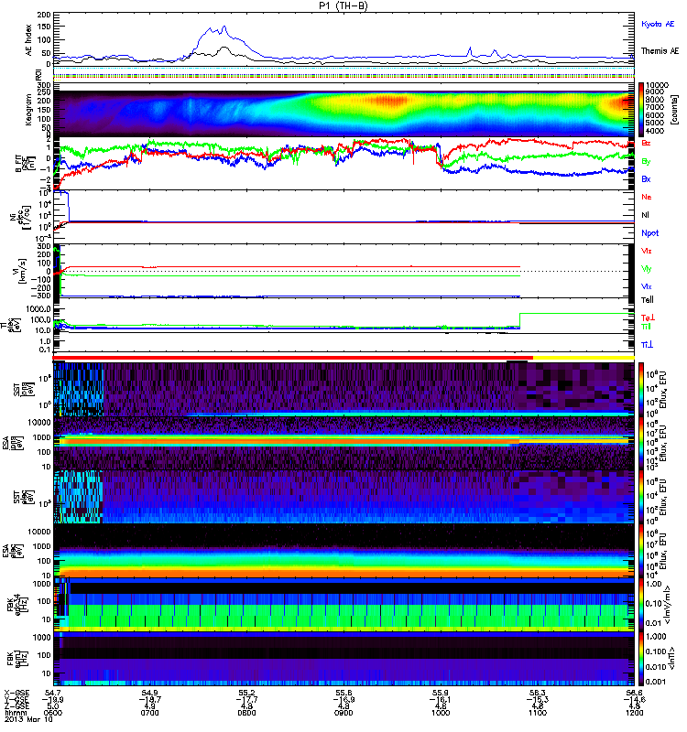
Task: Click the [counts] colorbar label
Action: (x=673, y=110)
